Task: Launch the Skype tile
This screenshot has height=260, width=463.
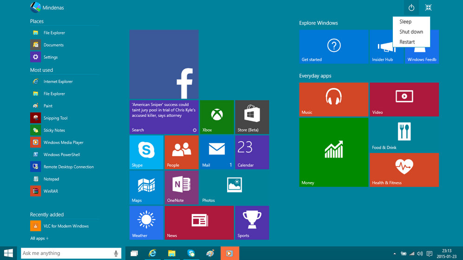Action: 146,152
